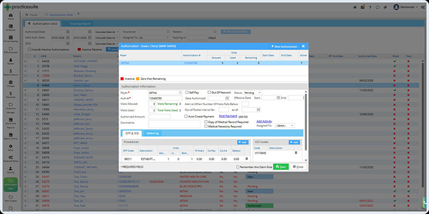Viewport: 429px width, 214px height.
Task: Open the dialog's Assigned To Select dropdown
Action: (x=285, y=126)
